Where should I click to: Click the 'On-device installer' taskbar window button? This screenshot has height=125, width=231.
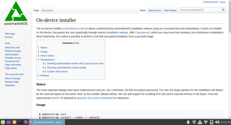click(47, 122)
